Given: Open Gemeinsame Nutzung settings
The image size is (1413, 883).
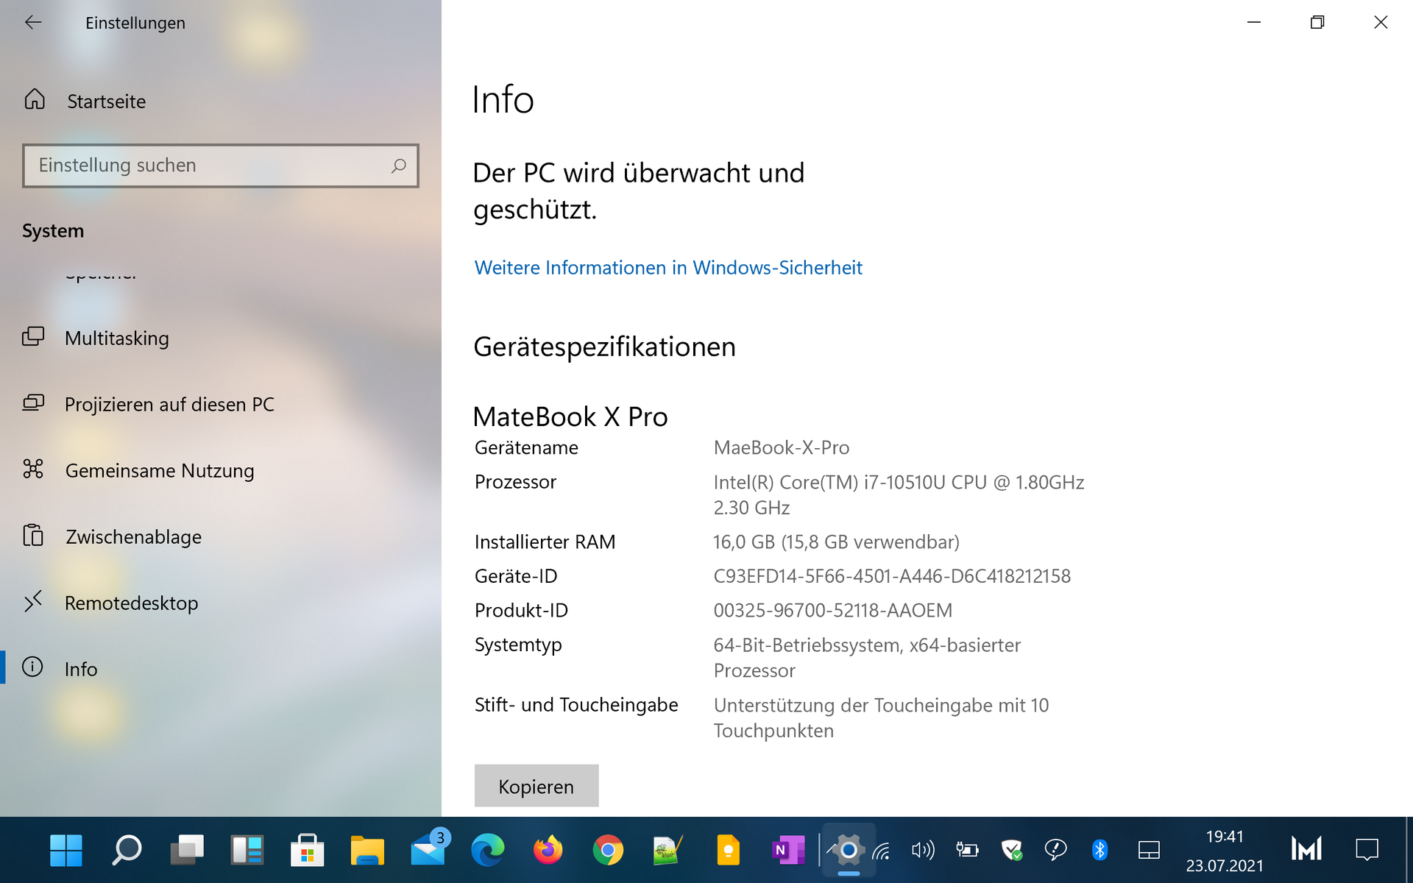Looking at the screenshot, I should click(x=160, y=470).
